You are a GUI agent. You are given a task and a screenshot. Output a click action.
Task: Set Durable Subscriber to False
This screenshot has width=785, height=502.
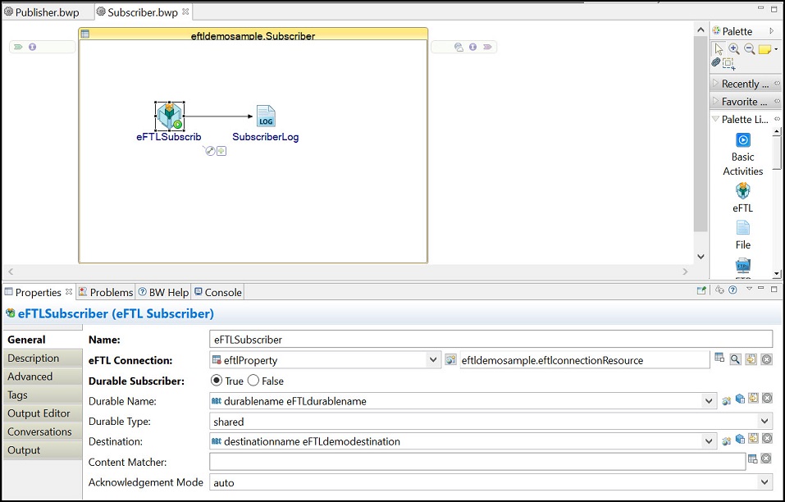253,381
